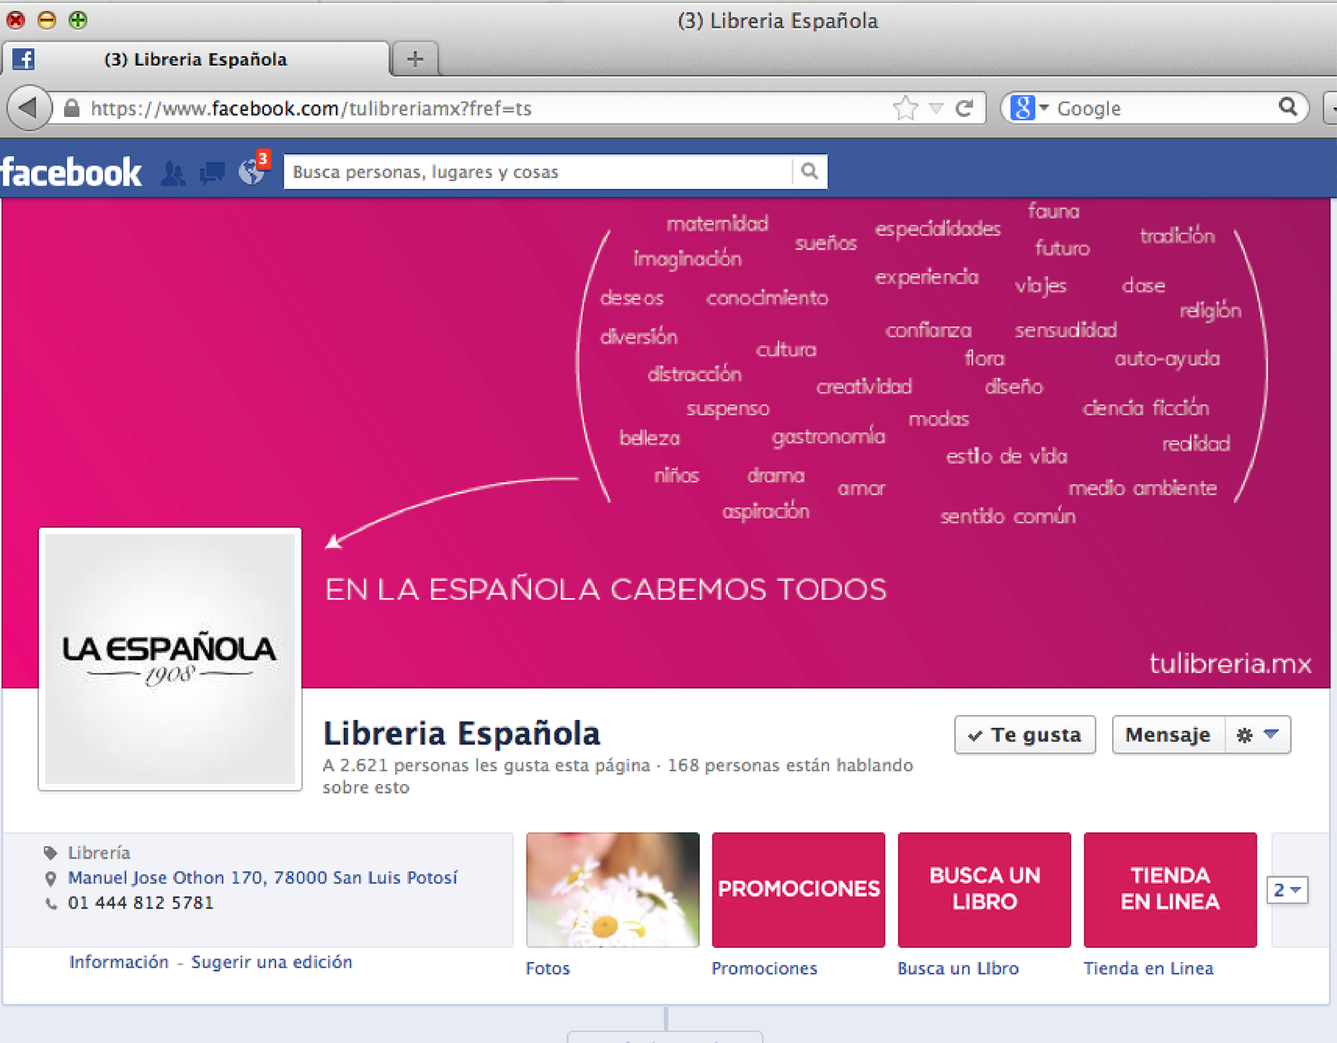
Task: Click the green zoom window button
Action: (78, 19)
